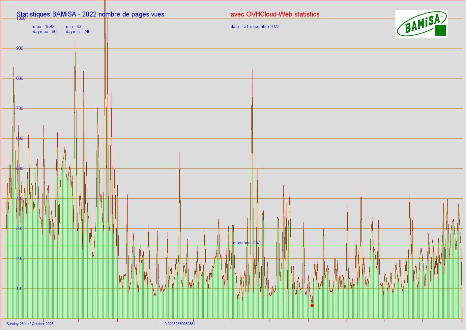Click the 900 y-axis label
Viewport: 466px width, 330px height.
(20, 49)
